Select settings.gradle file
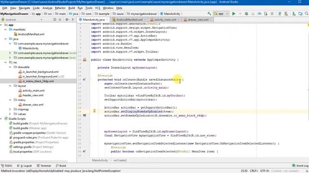Screen dimensions: 309x173 click(x=31, y=147)
